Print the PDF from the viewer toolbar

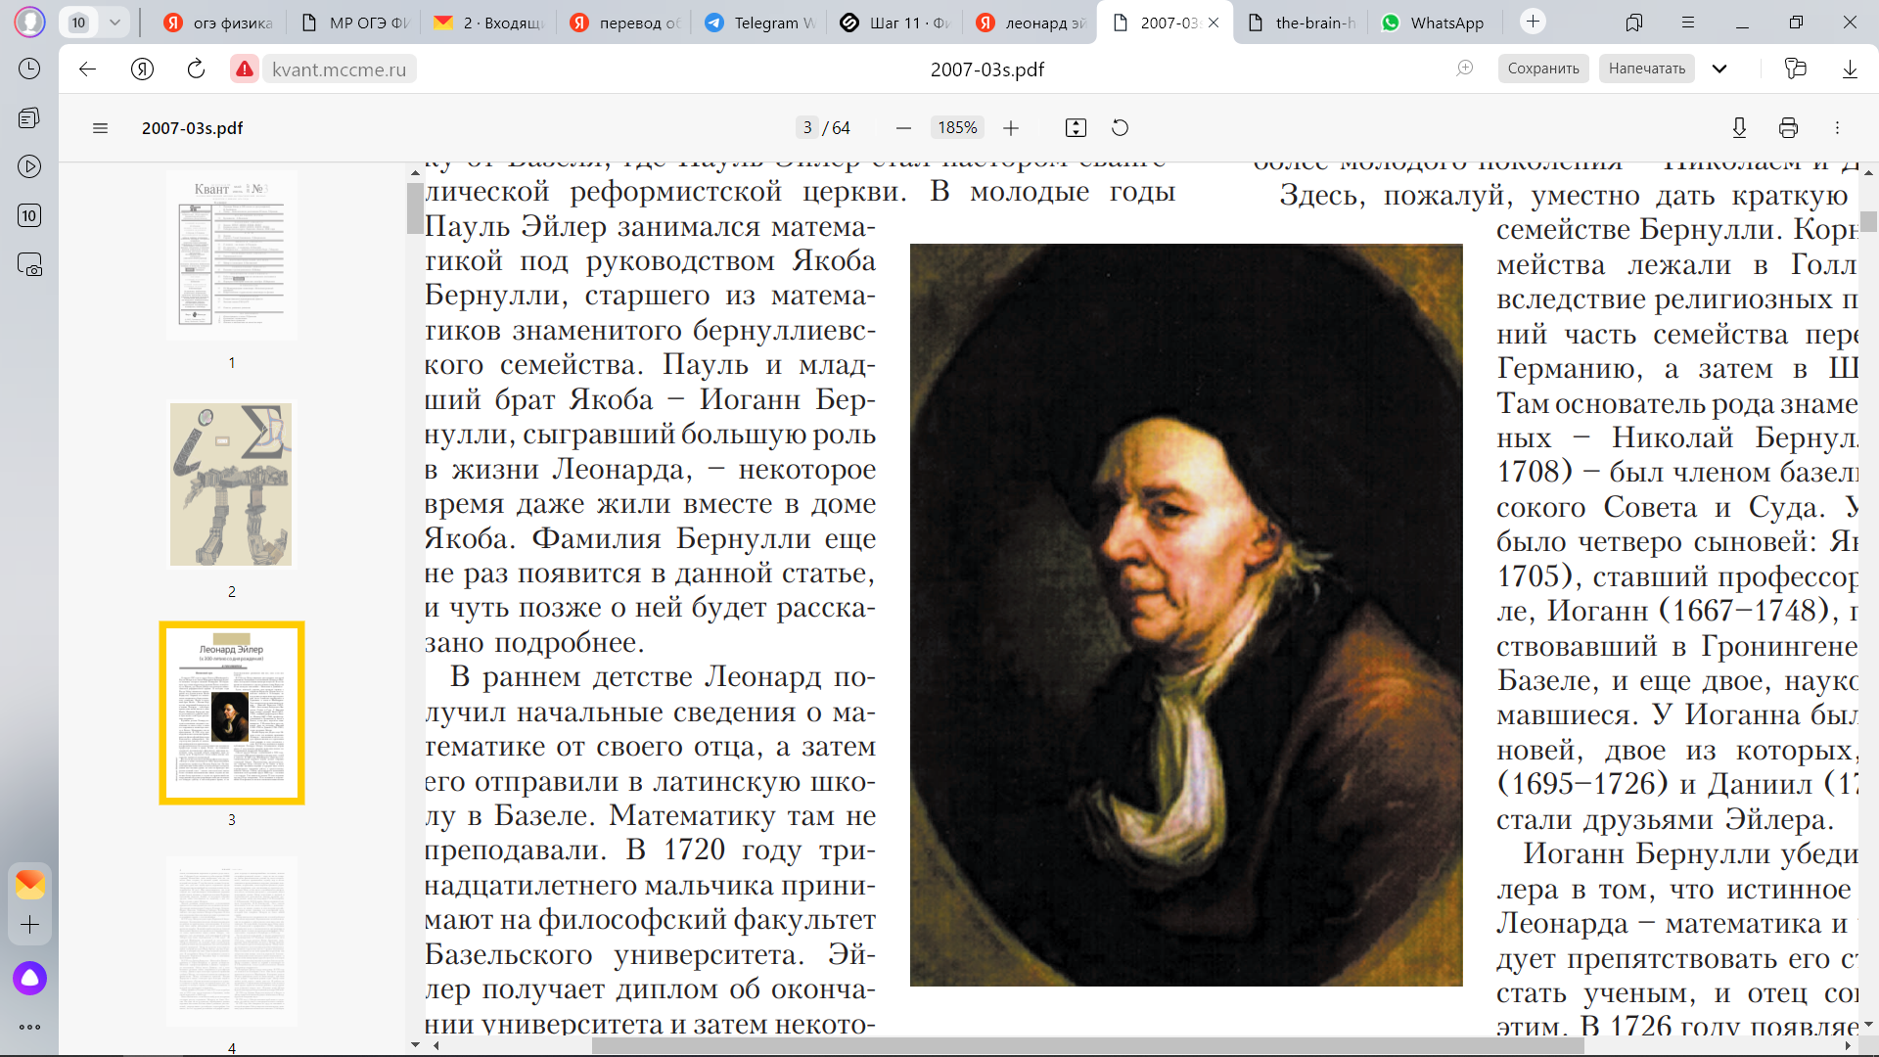pos(1788,127)
